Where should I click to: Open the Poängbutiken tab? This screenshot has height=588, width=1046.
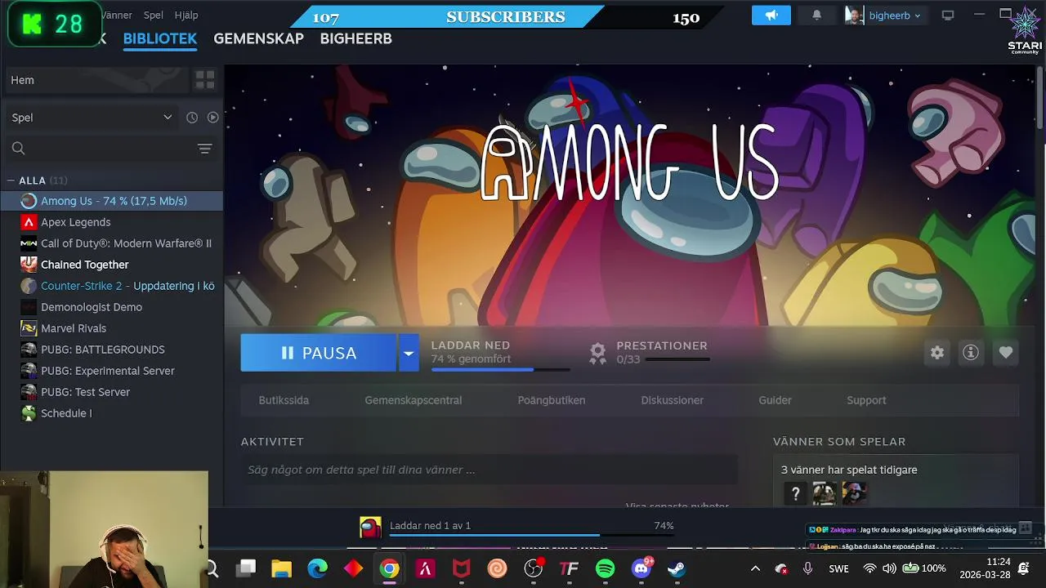(552, 400)
